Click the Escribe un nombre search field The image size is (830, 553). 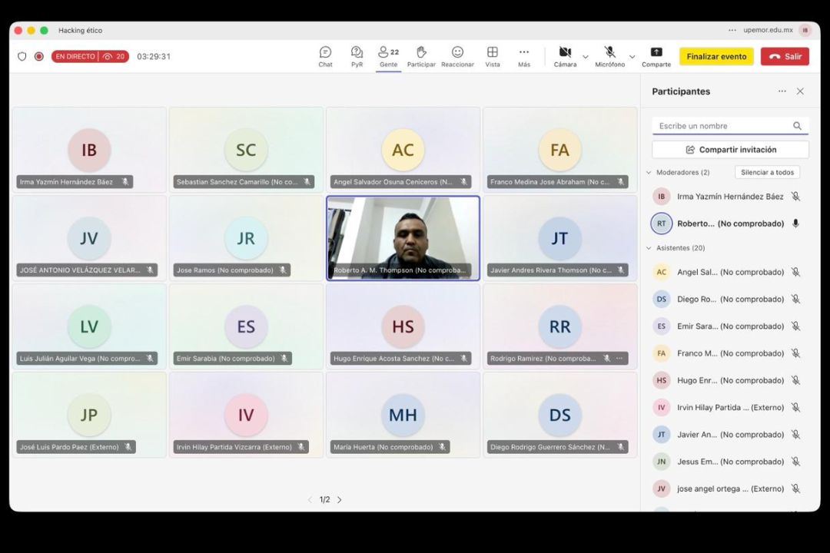tap(722, 126)
